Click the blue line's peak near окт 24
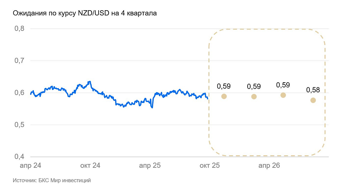 tap(90, 82)
